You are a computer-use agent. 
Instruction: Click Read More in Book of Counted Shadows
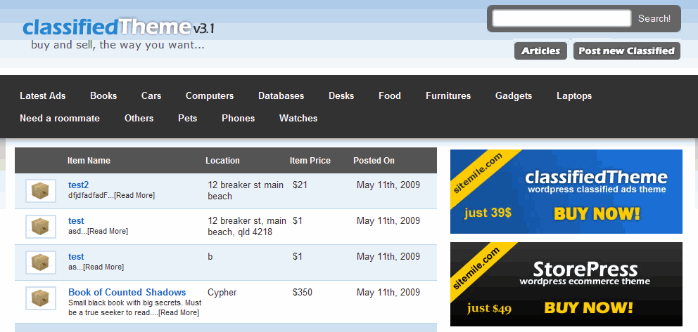click(x=179, y=312)
